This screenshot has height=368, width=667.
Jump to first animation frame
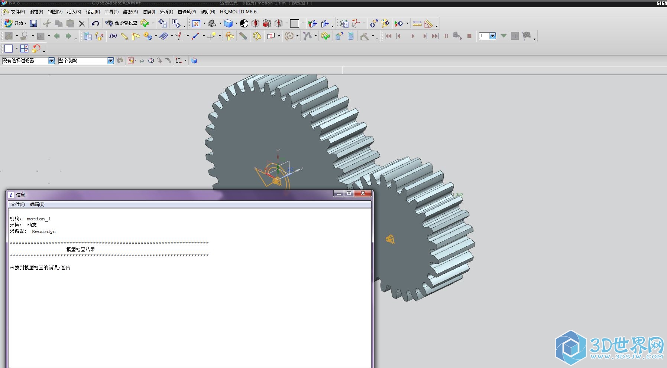pyautogui.click(x=388, y=36)
